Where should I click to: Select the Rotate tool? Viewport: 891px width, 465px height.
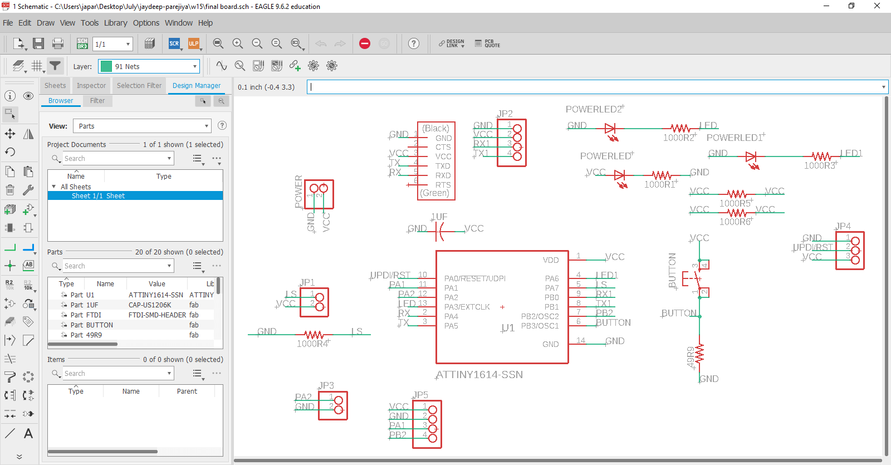10,152
